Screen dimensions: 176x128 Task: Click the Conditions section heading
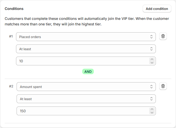click(14, 9)
